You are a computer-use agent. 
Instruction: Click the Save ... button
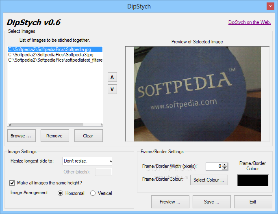(212, 202)
